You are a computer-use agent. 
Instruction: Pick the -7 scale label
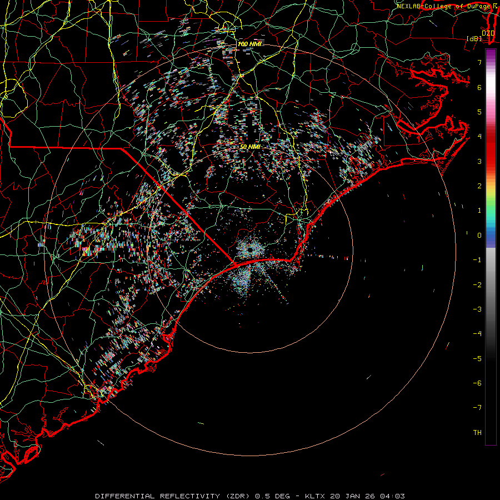click(477, 408)
